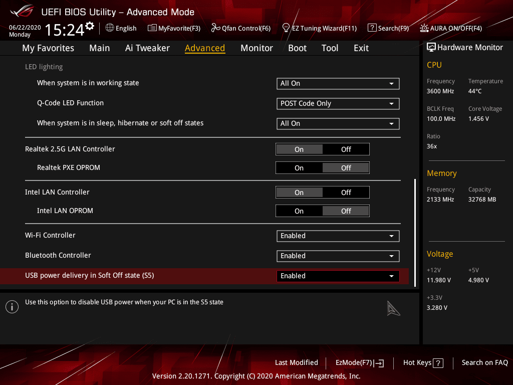This screenshot has height=385, width=513.
Task: Select Bluetooth Controller label
Action: [58, 255]
